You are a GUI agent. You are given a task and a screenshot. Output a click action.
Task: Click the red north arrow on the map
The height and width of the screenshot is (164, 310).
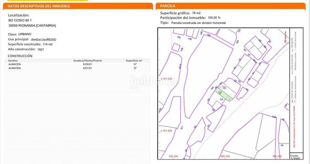tap(286, 39)
